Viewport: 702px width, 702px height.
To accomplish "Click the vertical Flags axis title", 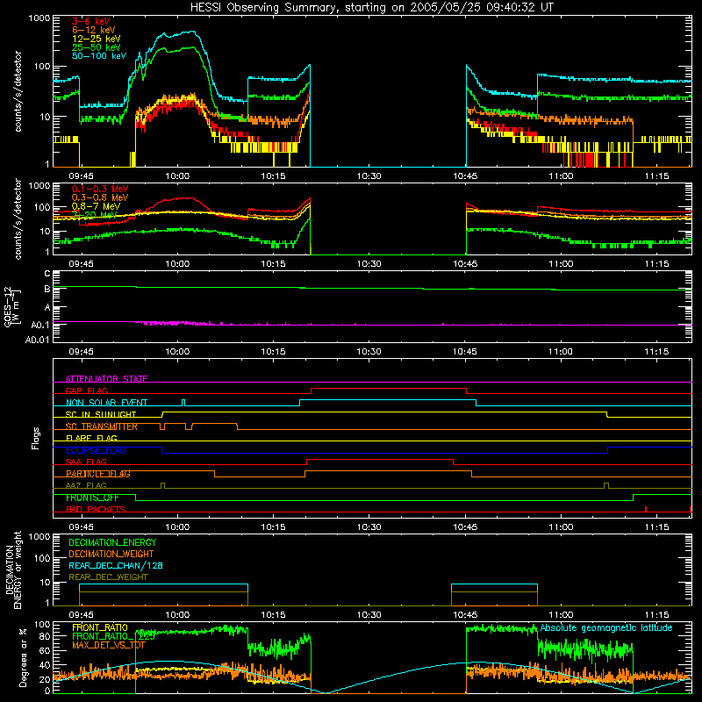I will pos(36,438).
